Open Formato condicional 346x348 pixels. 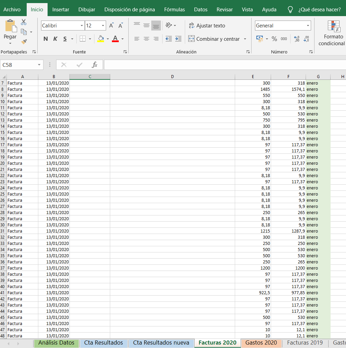coord(332,33)
